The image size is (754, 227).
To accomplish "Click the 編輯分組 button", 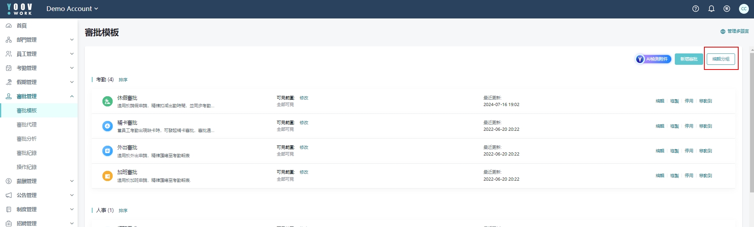I will pos(721,59).
